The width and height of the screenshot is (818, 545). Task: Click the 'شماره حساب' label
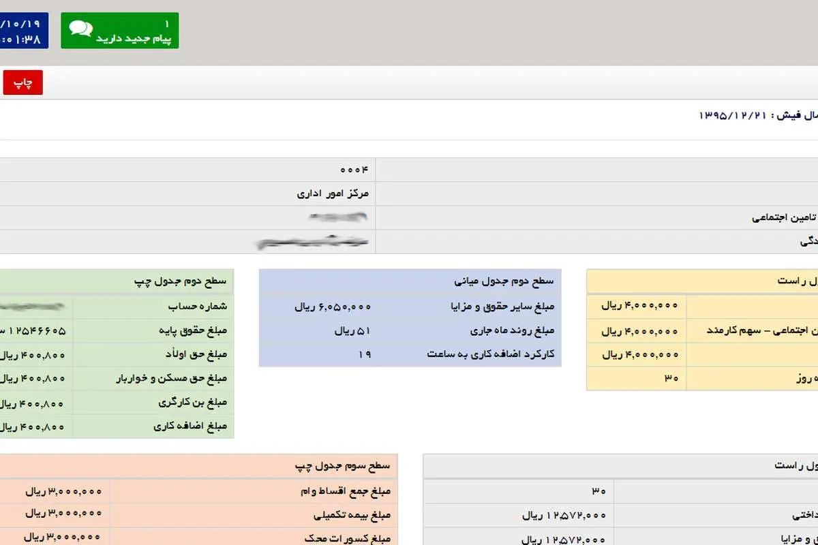click(x=198, y=306)
